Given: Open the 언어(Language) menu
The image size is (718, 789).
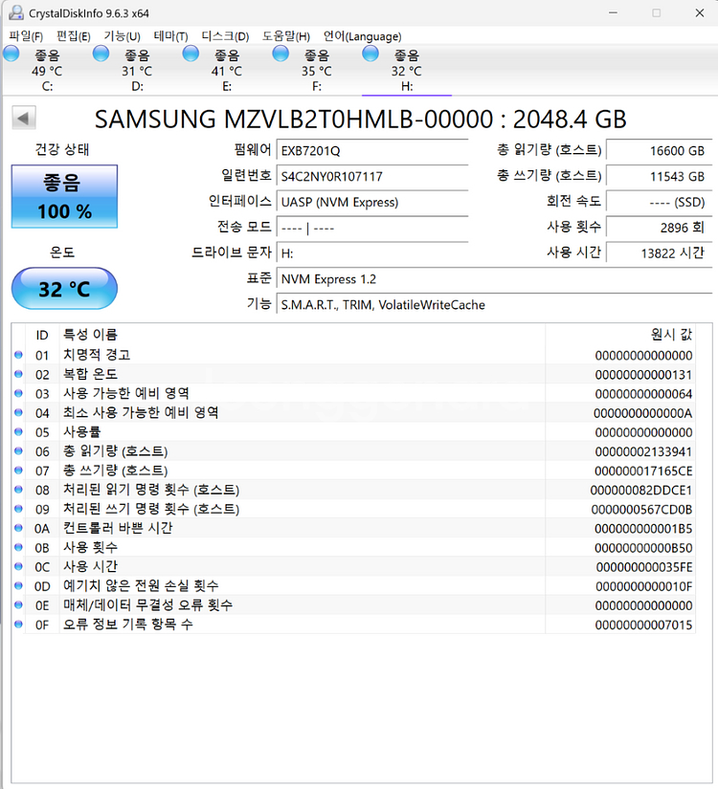Looking at the screenshot, I should (362, 36).
